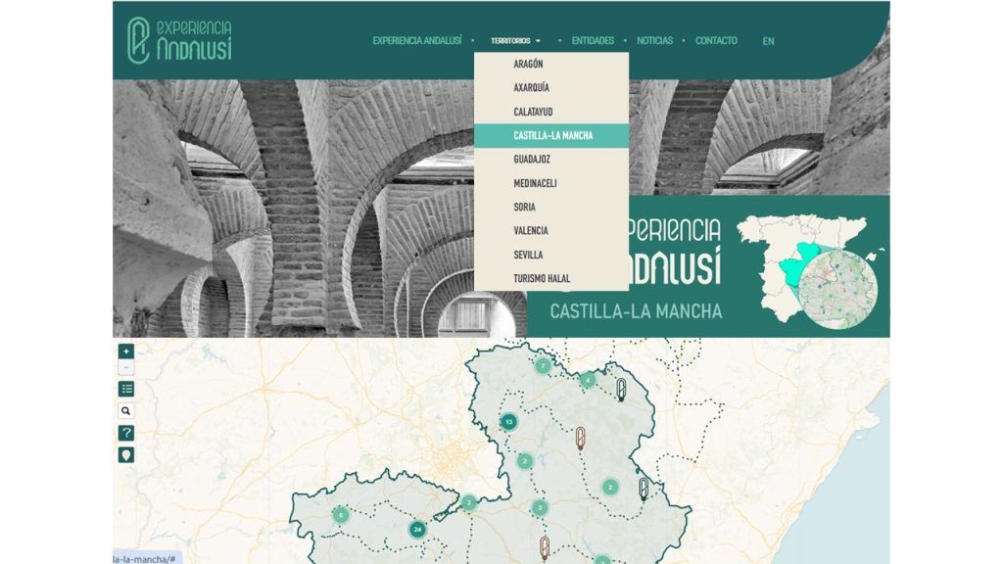Expand the Territorios dropdown arrow
The height and width of the screenshot is (564, 1003).
click(x=538, y=41)
